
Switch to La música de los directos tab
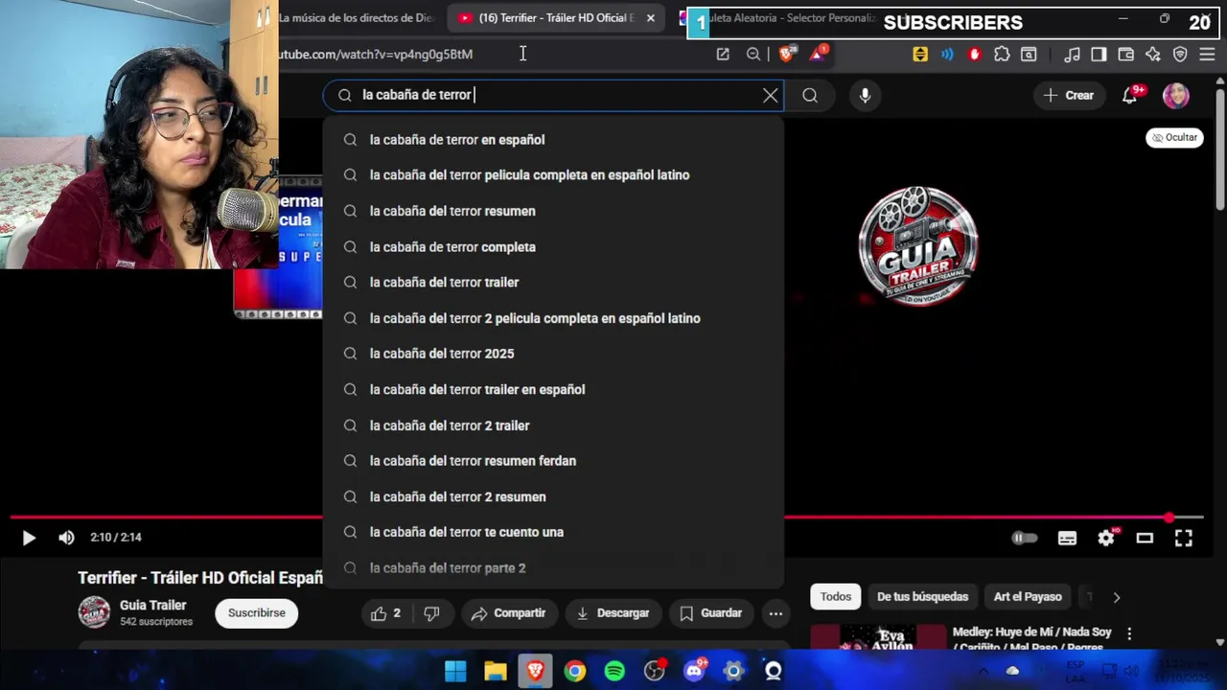pos(357,18)
